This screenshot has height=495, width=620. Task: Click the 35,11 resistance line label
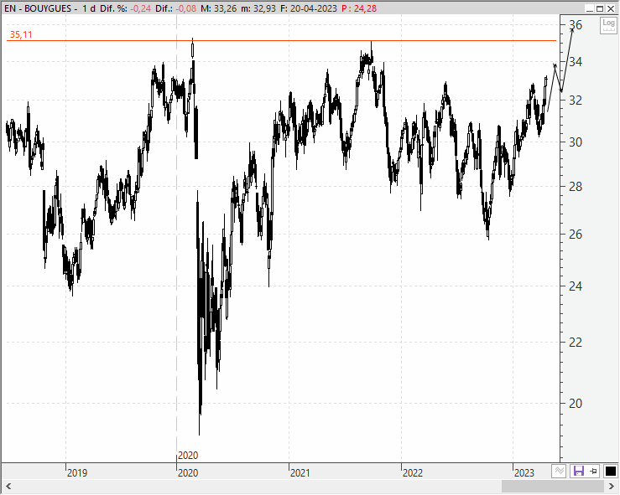[x=21, y=34]
